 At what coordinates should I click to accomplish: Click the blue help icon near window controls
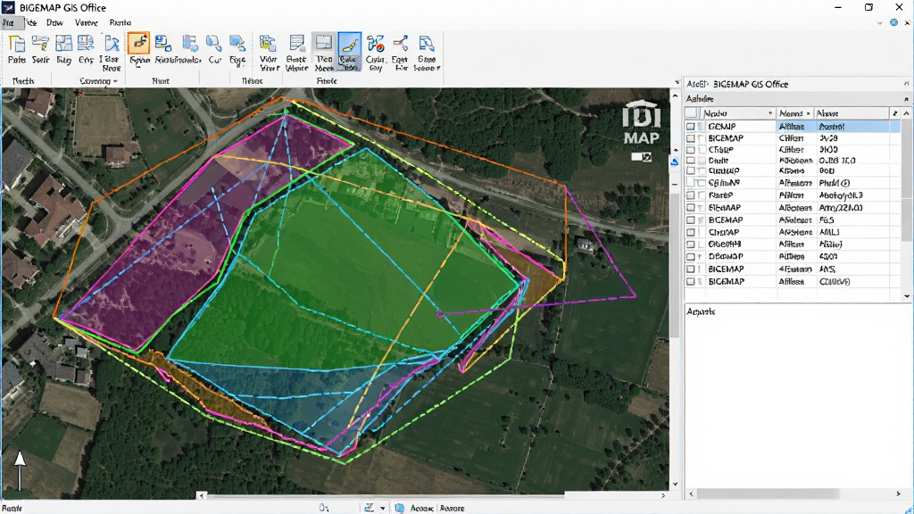click(x=893, y=22)
